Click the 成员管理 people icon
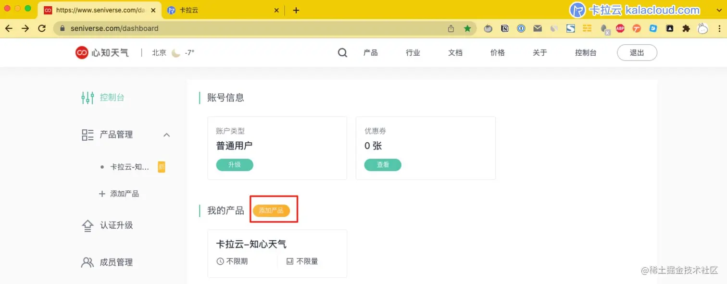The width and height of the screenshot is (727, 284). [88, 262]
